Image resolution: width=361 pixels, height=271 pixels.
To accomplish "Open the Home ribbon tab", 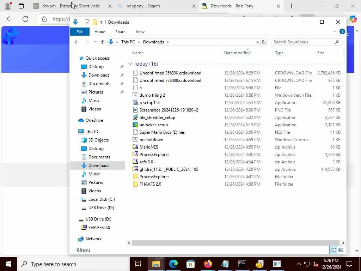I will click(100, 32).
